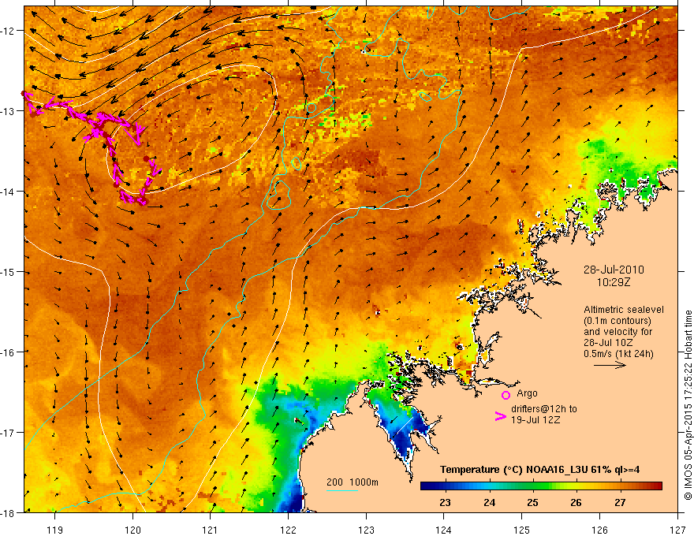This screenshot has width=694, height=536.
Task: Click latitude axis label -13
Action: 9,111
